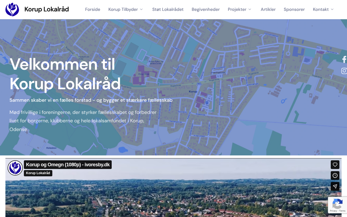Open the Artikler page
347x217 pixels.
click(x=268, y=9)
